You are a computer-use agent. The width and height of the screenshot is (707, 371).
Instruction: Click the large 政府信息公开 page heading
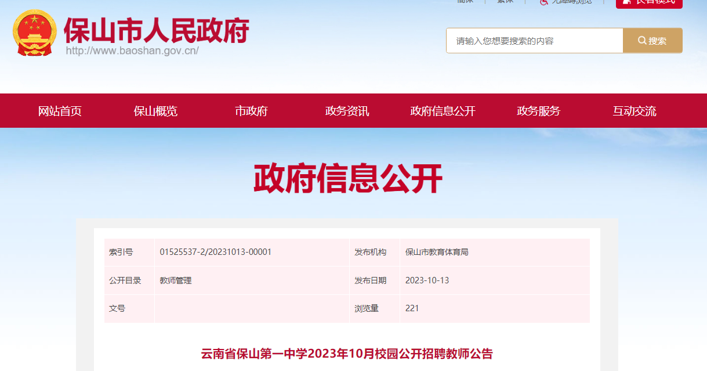coord(347,178)
